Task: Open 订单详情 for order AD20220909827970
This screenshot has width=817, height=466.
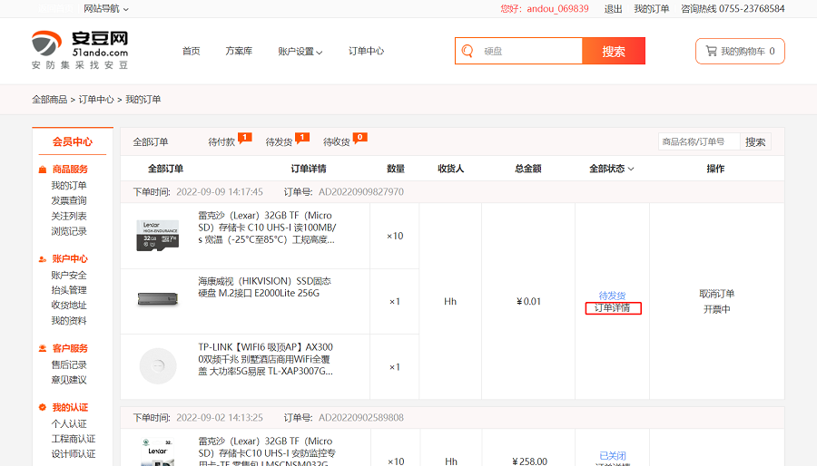Action: (x=613, y=308)
